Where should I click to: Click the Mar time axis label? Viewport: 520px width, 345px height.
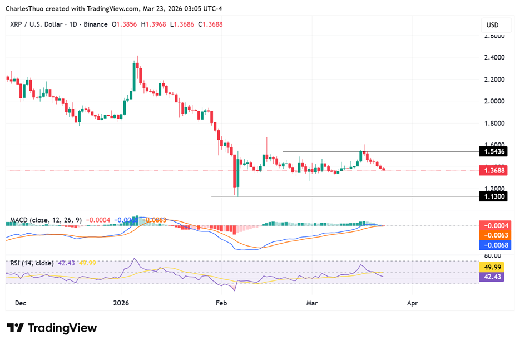pyautogui.click(x=312, y=303)
